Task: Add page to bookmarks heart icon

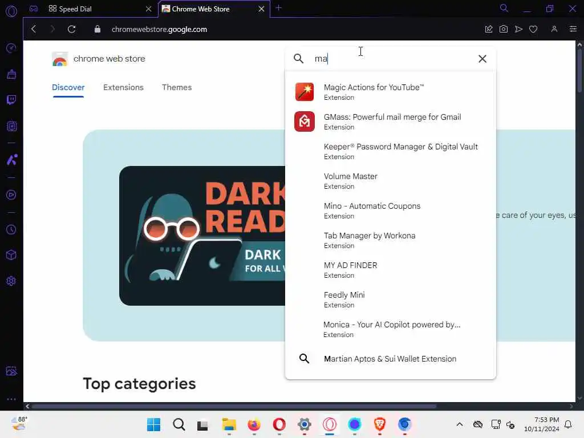Action: pyautogui.click(x=533, y=29)
